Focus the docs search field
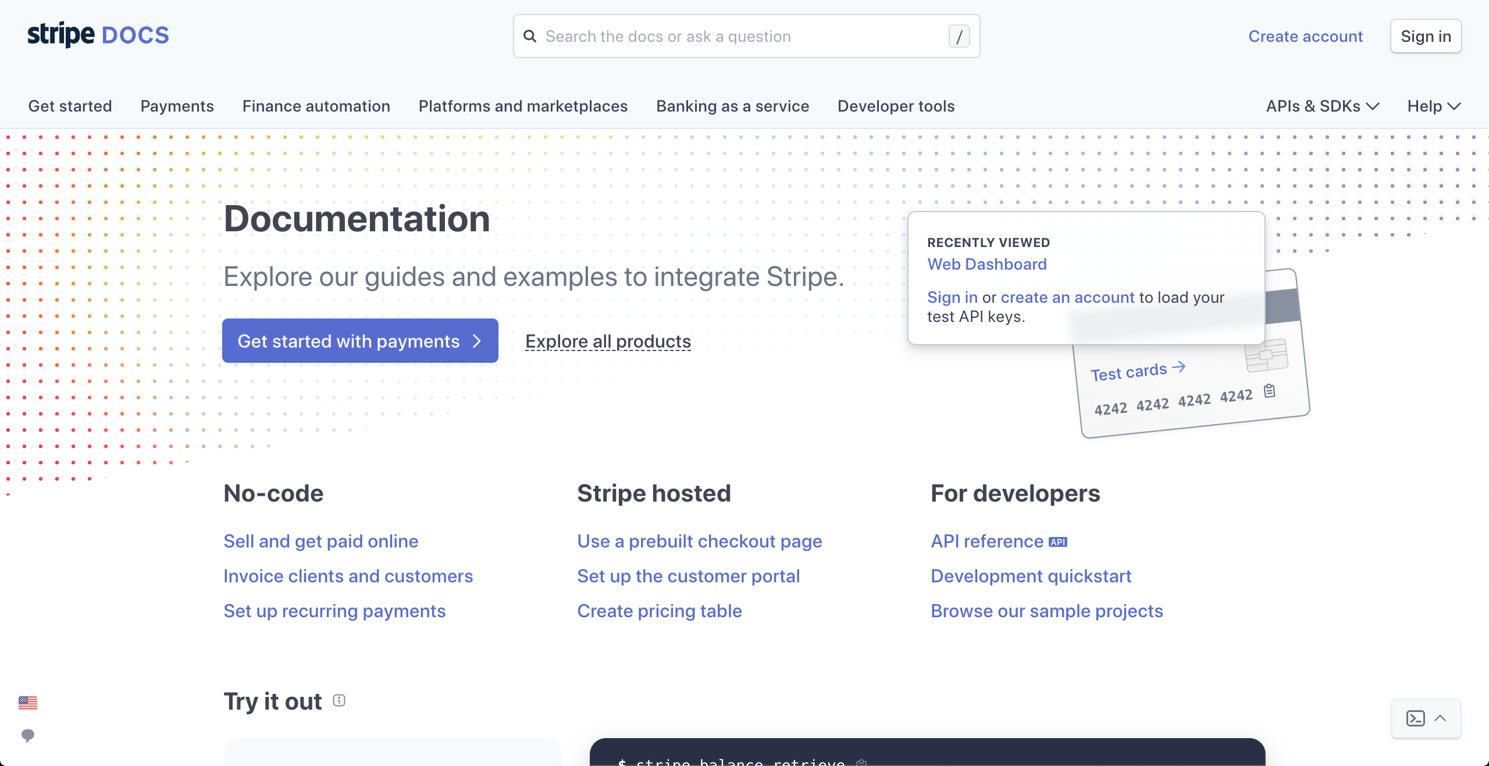Viewport: 1489px width, 766px height. pos(747,37)
